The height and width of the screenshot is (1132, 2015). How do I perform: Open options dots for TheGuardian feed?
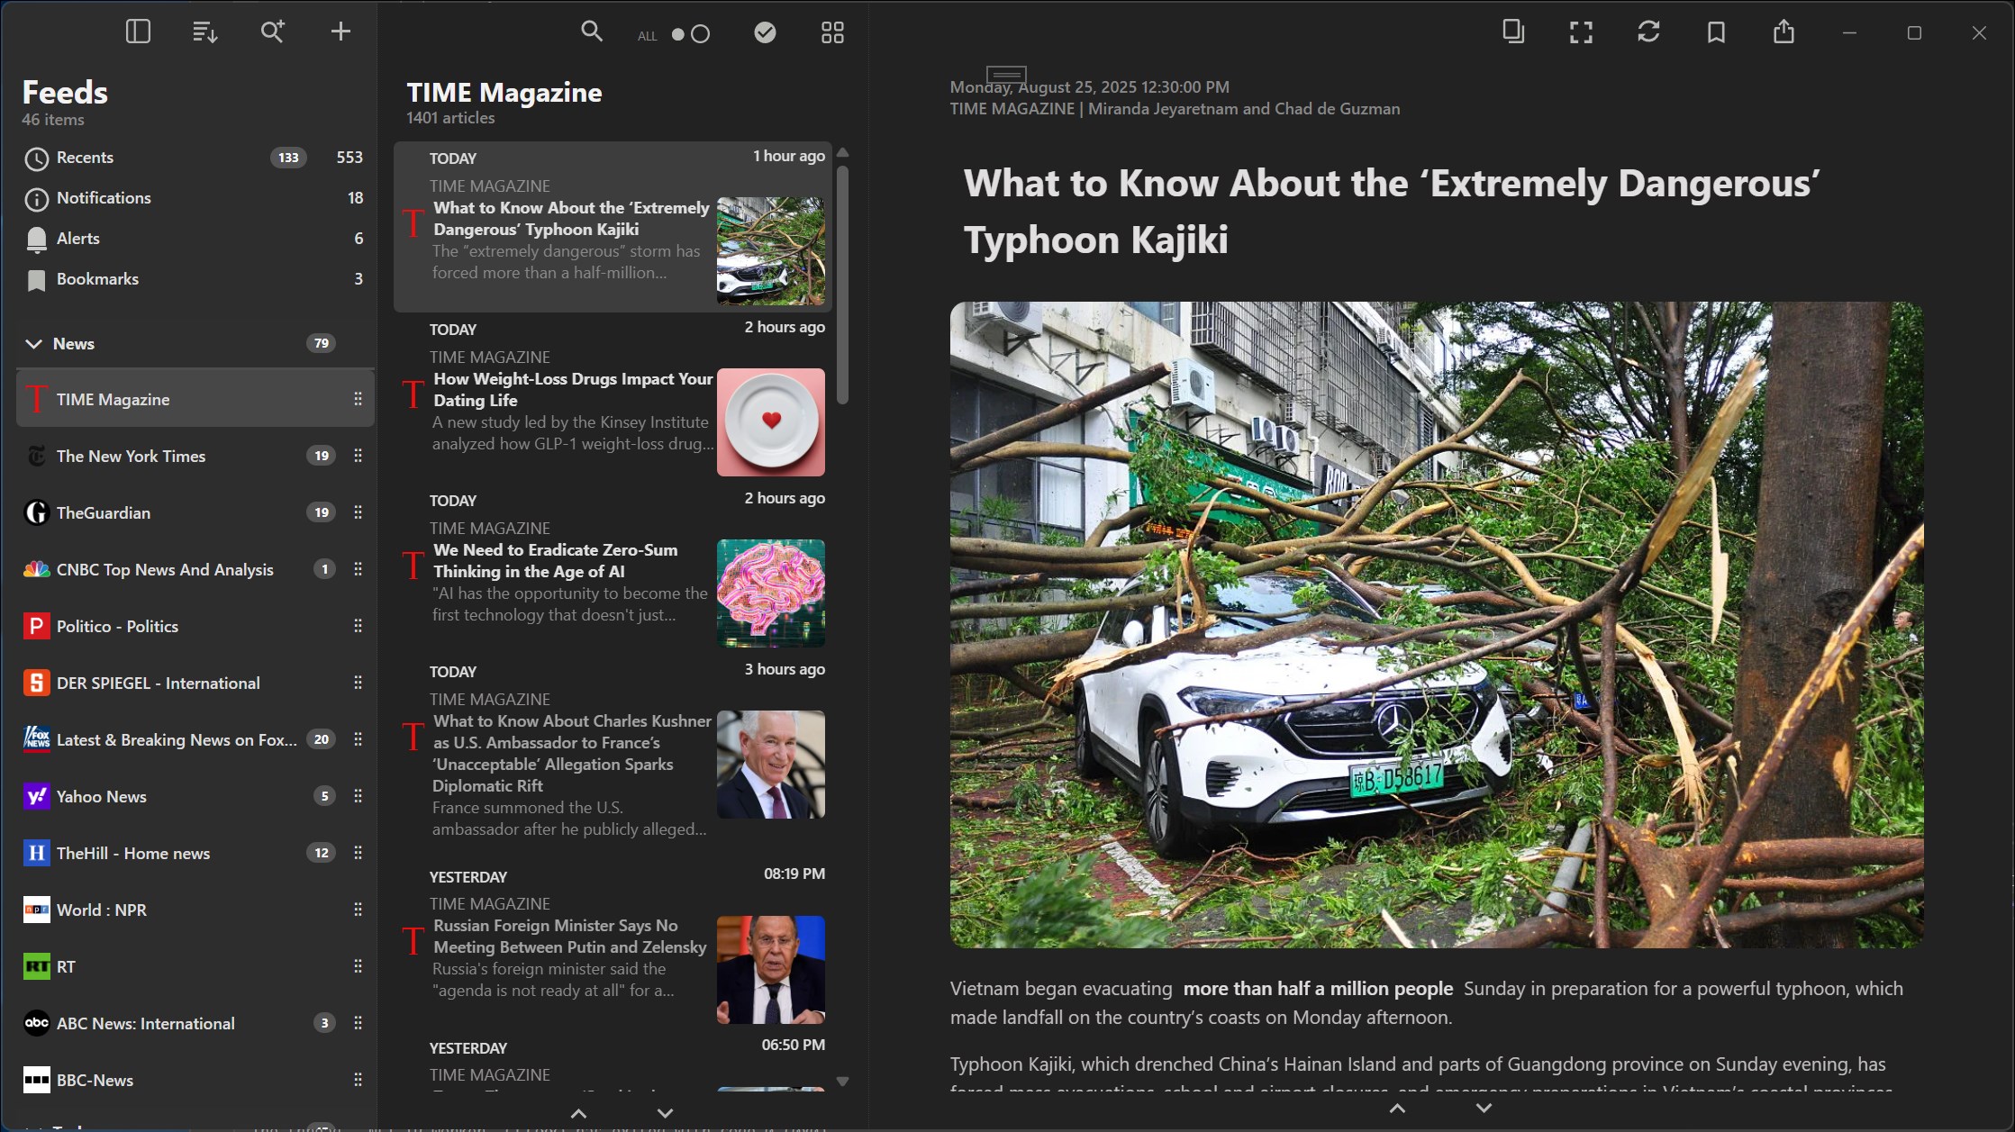coord(358,512)
